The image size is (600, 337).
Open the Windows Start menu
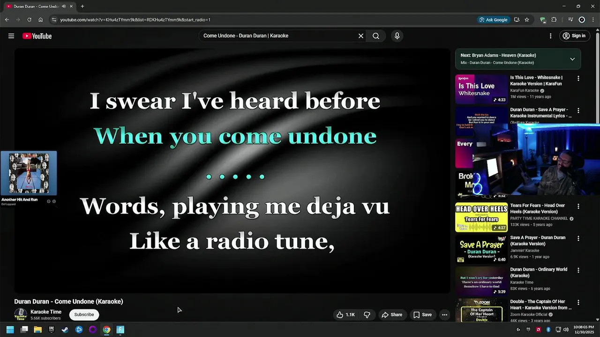[10, 330]
